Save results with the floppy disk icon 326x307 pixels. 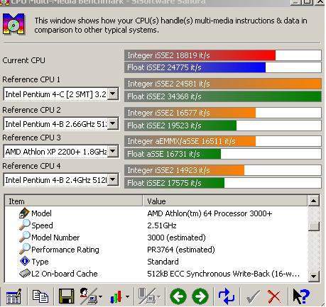click(66, 296)
